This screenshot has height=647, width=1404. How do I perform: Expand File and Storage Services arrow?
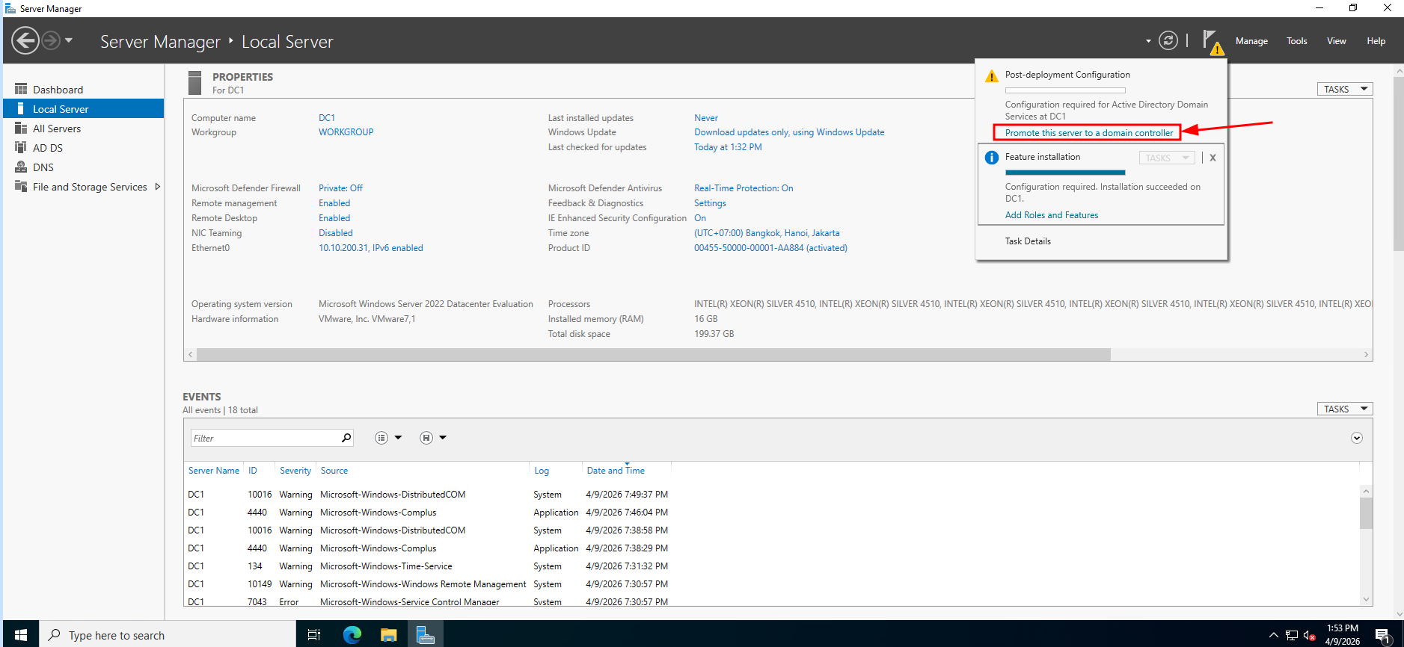(x=157, y=187)
